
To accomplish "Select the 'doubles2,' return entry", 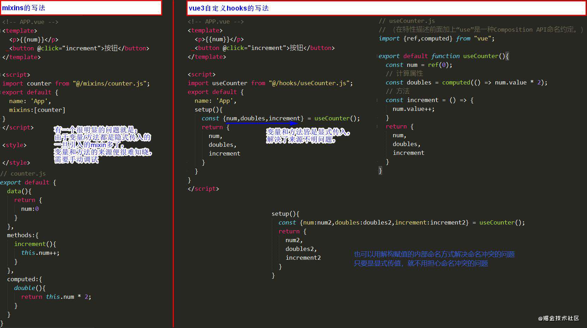I will coord(301,249).
